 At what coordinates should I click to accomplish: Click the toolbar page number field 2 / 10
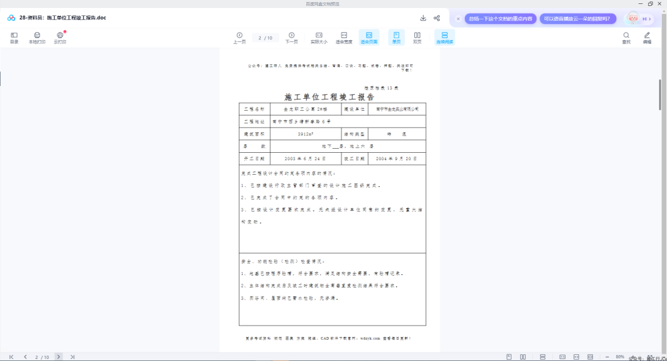[x=265, y=38]
